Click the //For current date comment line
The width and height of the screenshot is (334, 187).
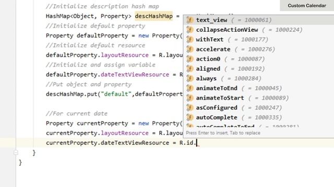tap(77, 114)
